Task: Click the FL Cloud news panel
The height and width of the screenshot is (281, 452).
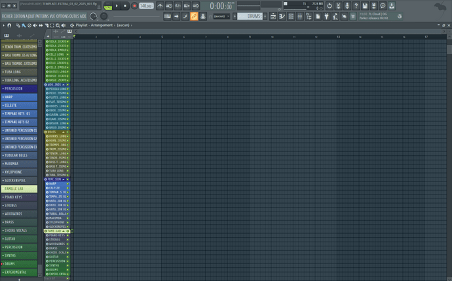Action: pos(381,16)
